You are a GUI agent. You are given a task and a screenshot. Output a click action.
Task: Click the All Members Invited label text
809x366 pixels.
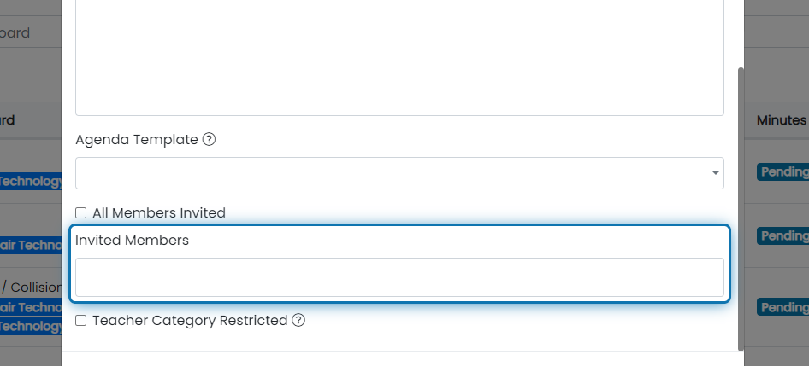(159, 213)
